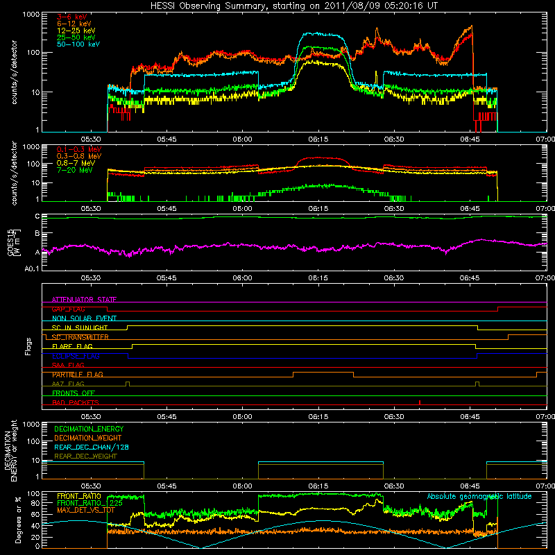Click the HESSI Observing Summary plot title

click(293, 6)
